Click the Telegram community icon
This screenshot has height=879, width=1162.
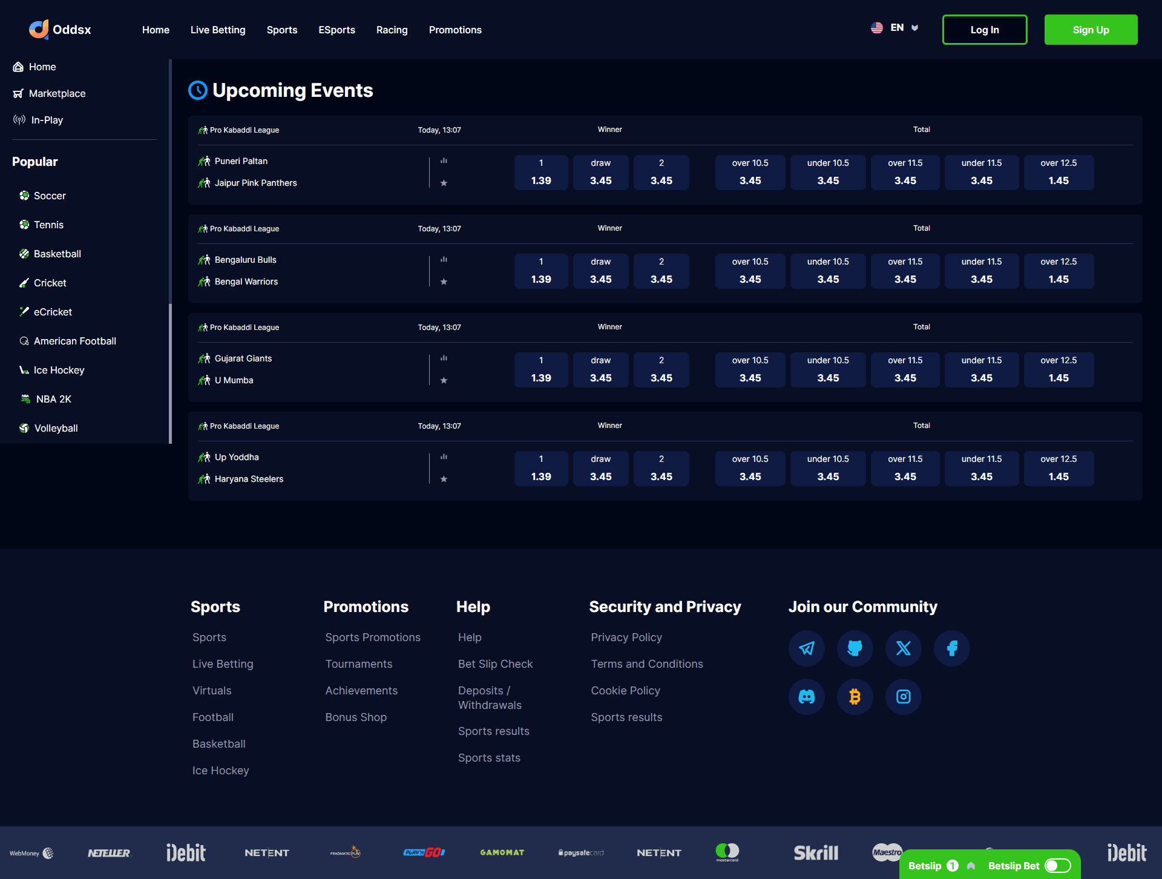806,648
